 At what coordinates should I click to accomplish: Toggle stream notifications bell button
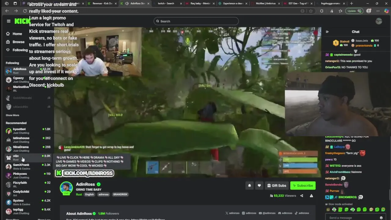point(250,185)
